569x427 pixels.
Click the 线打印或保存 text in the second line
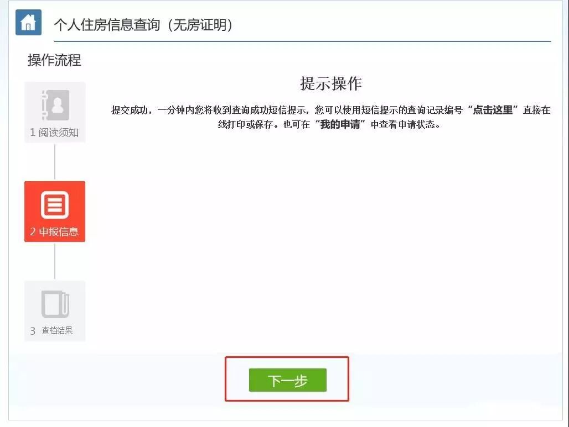tap(245, 125)
